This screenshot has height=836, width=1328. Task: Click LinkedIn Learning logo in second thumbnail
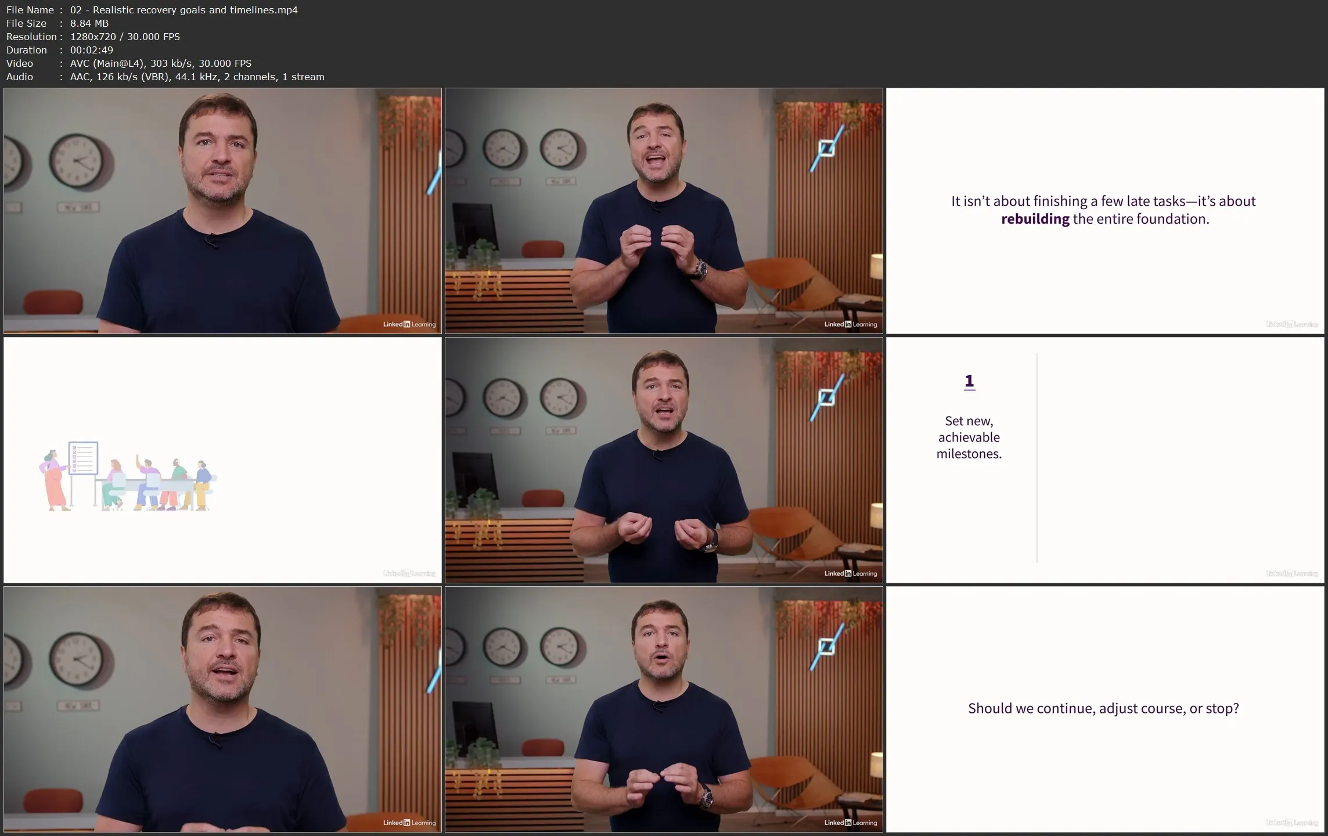tap(850, 324)
